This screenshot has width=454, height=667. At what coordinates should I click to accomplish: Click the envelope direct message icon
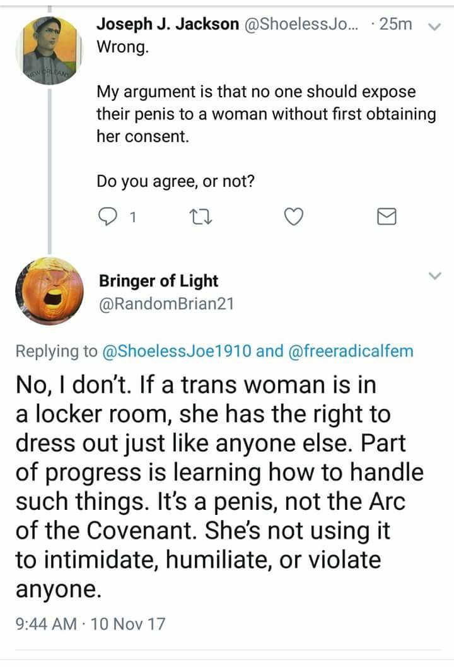(x=386, y=218)
